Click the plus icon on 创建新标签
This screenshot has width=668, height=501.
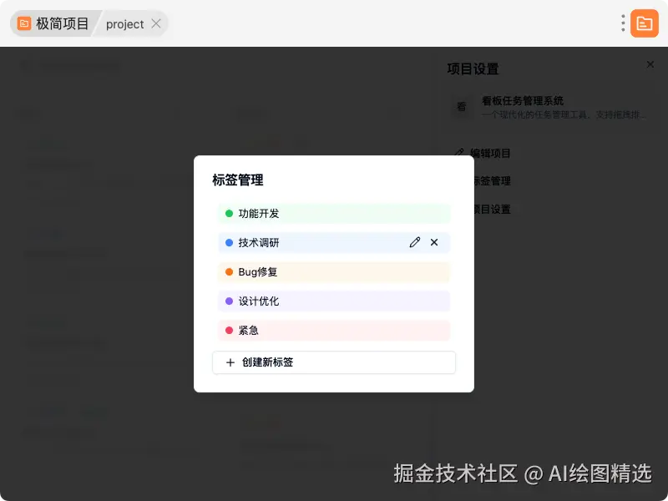[231, 362]
